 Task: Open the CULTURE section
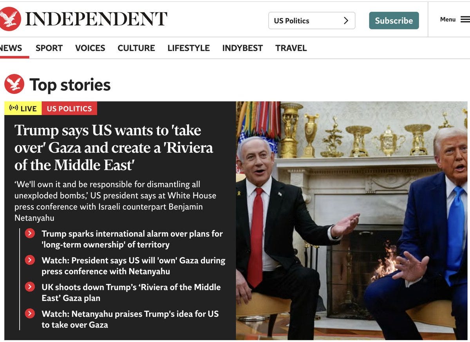[x=136, y=48]
